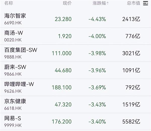Sort list by 总市值 header
The height and width of the screenshot is (131, 151).
(x=133, y=3)
